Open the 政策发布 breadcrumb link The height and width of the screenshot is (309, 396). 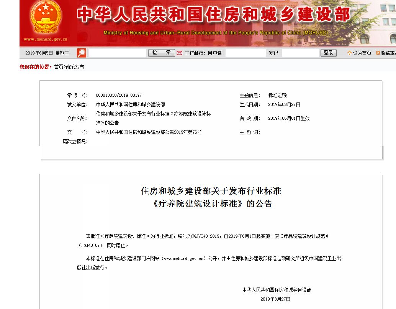[x=75, y=67]
